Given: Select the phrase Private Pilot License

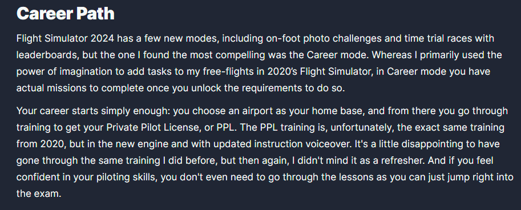Looking at the screenshot, I should coord(139,128).
